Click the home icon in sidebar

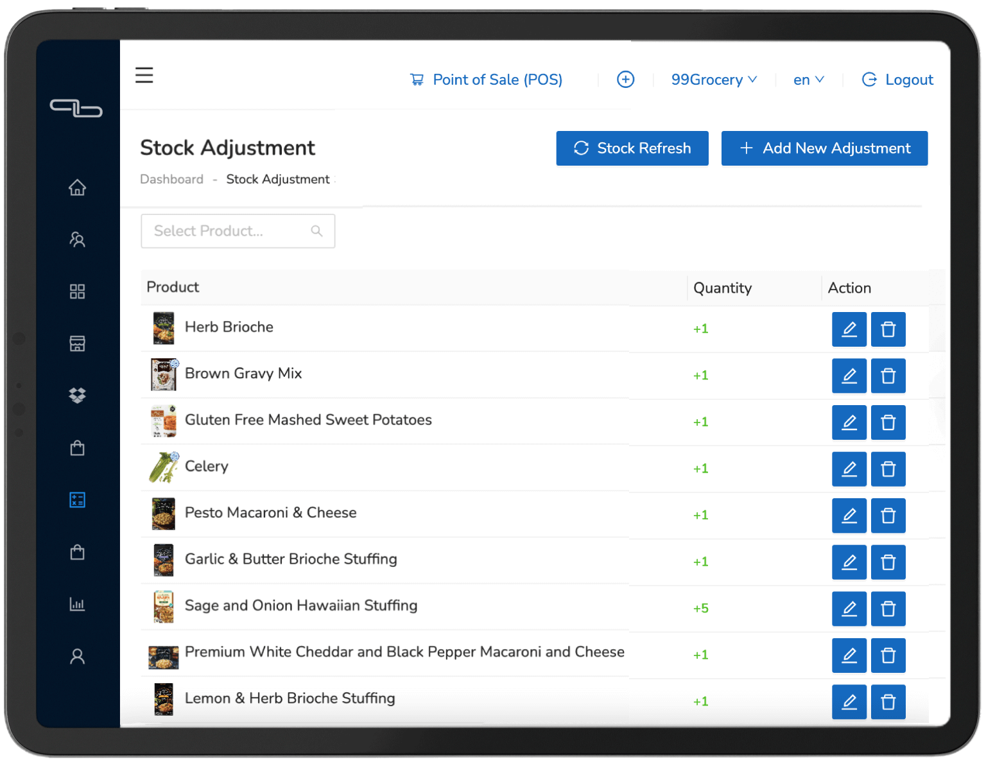pyautogui.click(x=77, y=187)
